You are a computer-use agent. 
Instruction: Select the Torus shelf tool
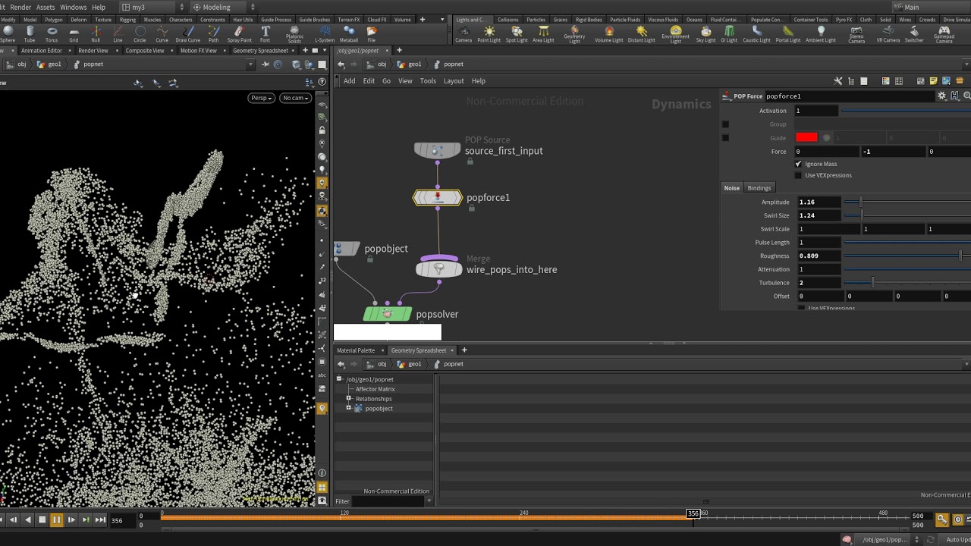pyautogui.click(x=52, y=34)
